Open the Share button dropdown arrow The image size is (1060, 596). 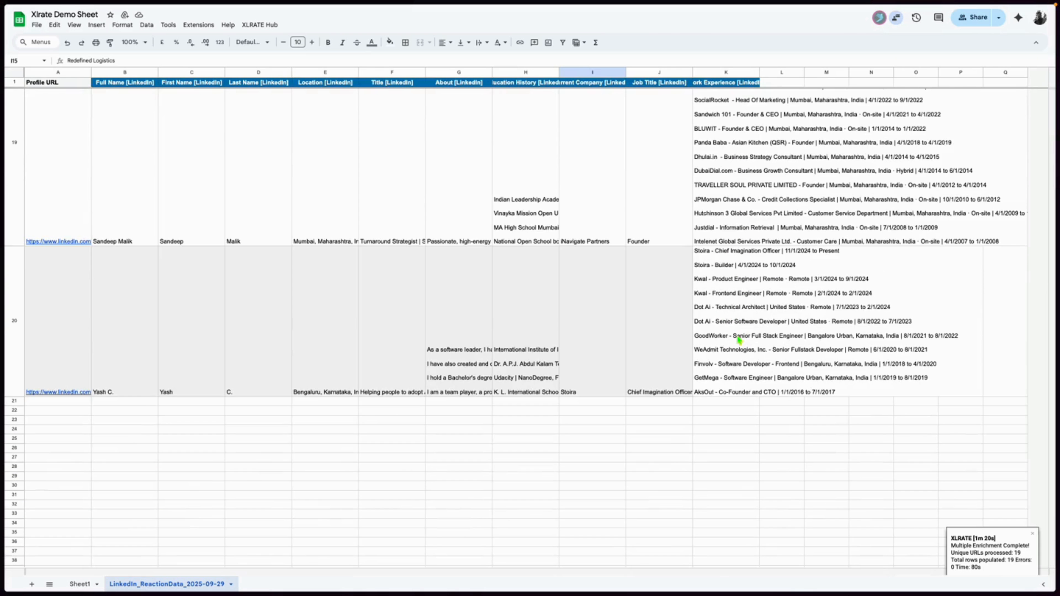(x=999, y=17)
